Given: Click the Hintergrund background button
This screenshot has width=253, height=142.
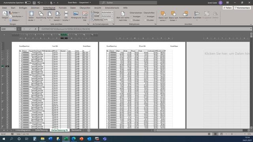Looking at the screenshot, I should click(x=76, y=15).
